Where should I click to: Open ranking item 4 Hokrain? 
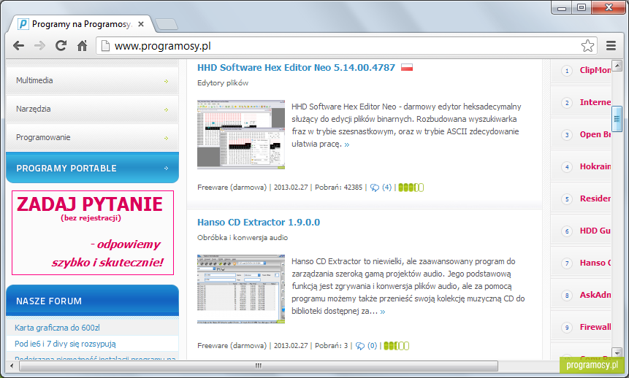[595, 166]
